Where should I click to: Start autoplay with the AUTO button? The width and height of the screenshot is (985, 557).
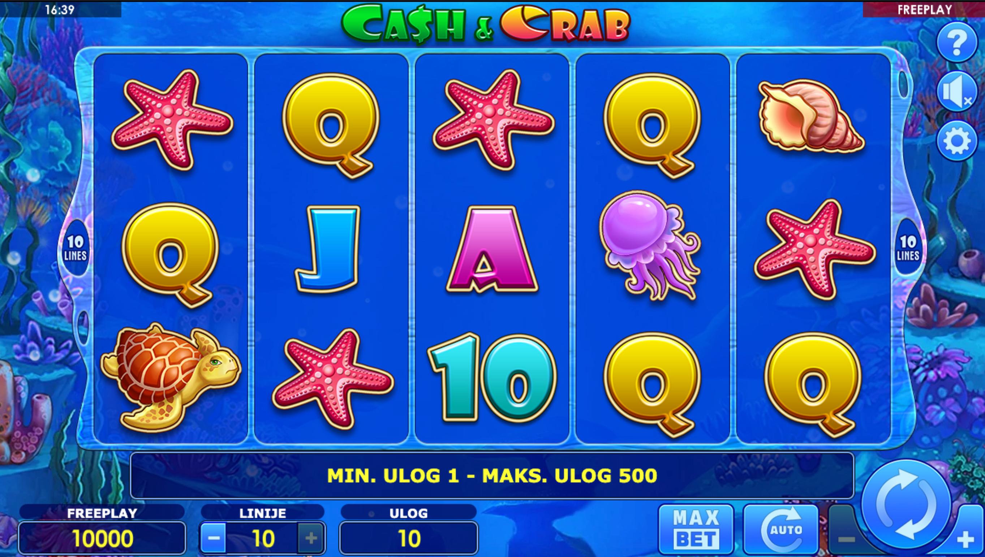(781, 530)
